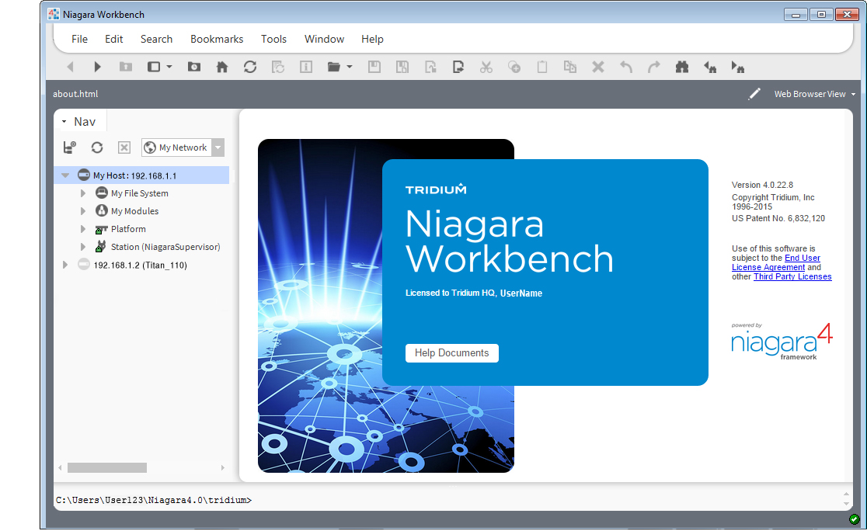Screen dimensions: 867x531
Task: Click the console scroll down arrow
Action: pyautogui.click(x=846, y=504)
